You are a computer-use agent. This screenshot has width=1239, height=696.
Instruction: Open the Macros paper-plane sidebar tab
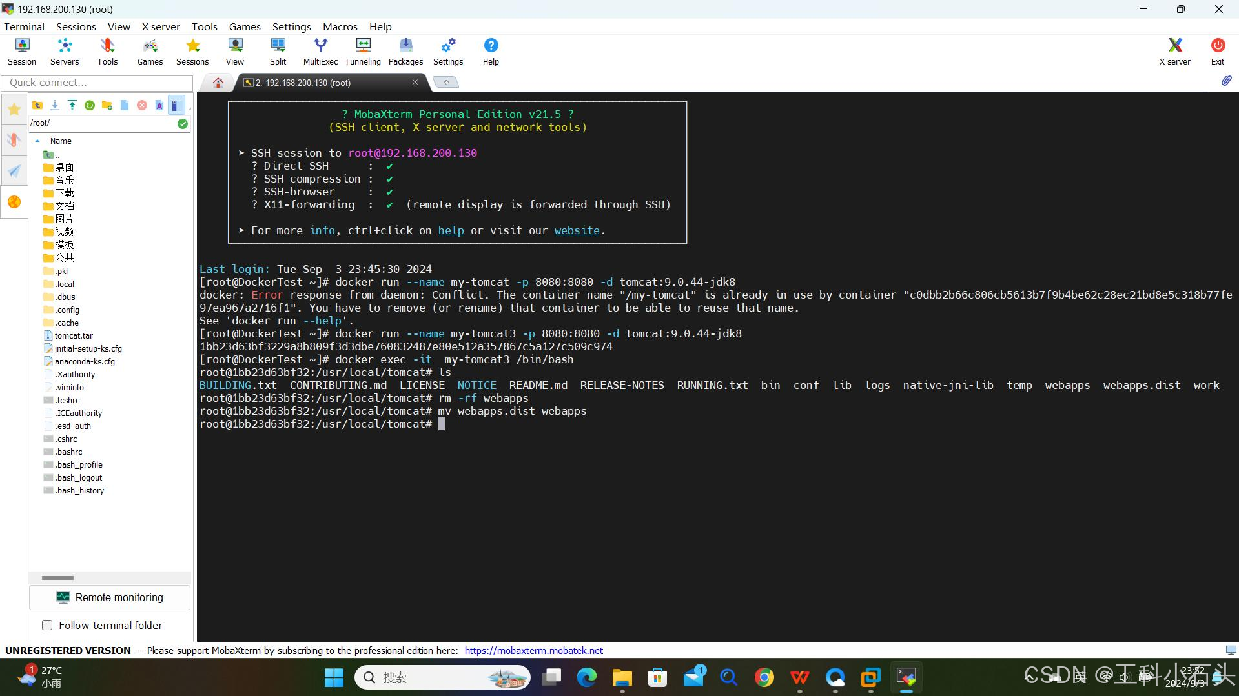point(14,171)
